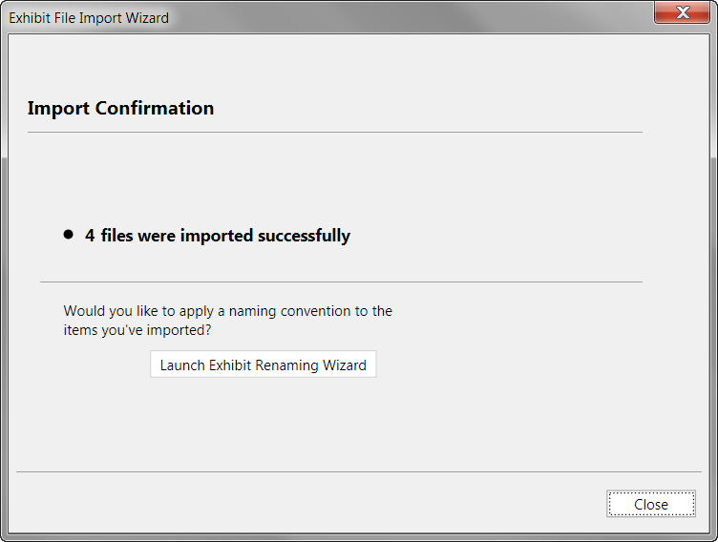
Task: Click the divider line above the Close button
Action: (359, 471)
